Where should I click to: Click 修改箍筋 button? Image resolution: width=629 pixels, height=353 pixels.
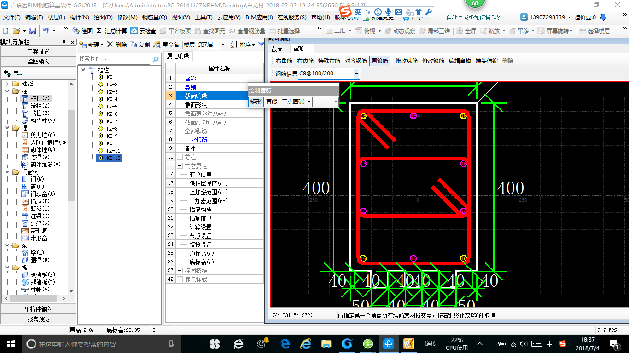tap(433, 61)
